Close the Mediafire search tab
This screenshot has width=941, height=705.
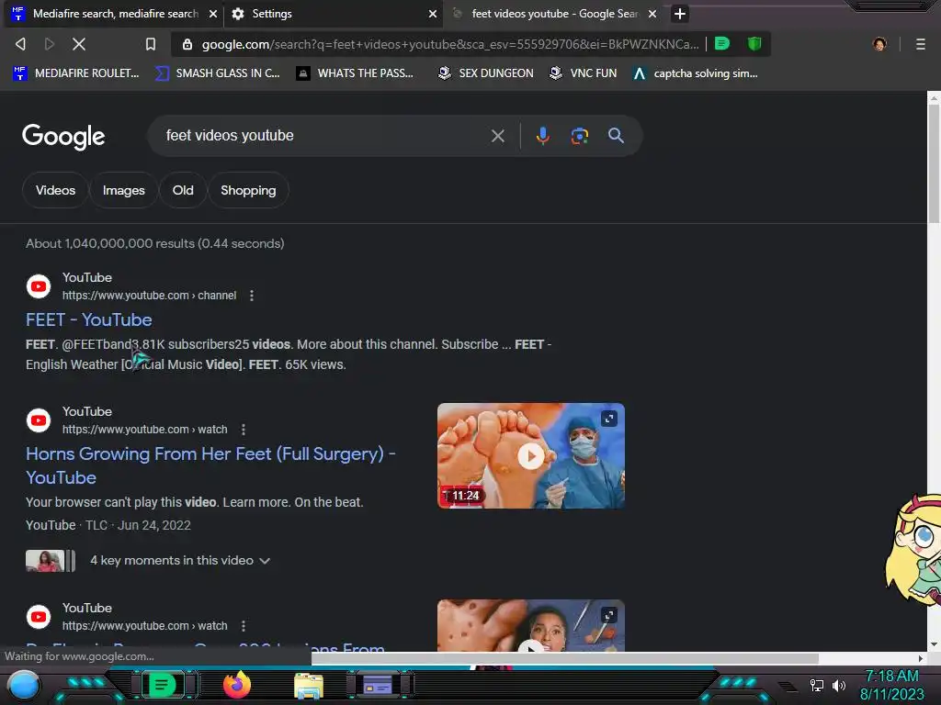tap(213, 14)
